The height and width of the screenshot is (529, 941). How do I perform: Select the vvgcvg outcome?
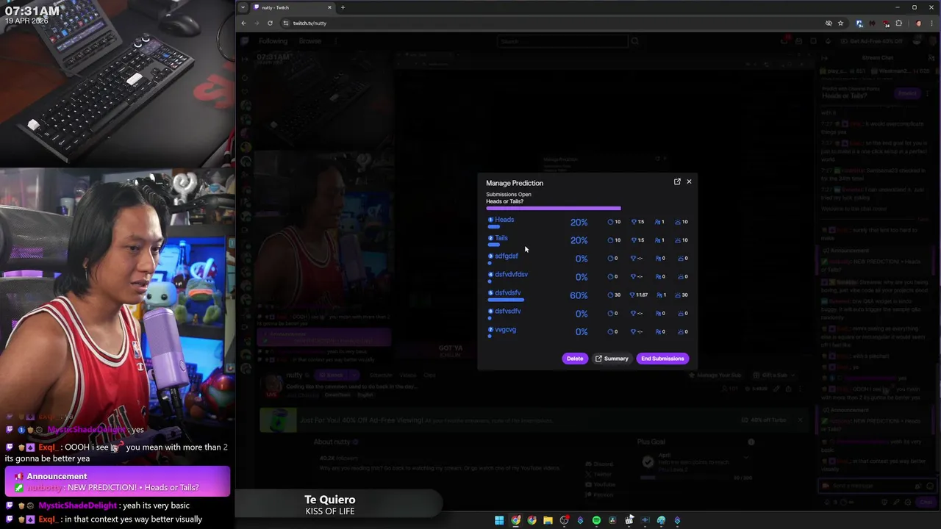point(505,330)
